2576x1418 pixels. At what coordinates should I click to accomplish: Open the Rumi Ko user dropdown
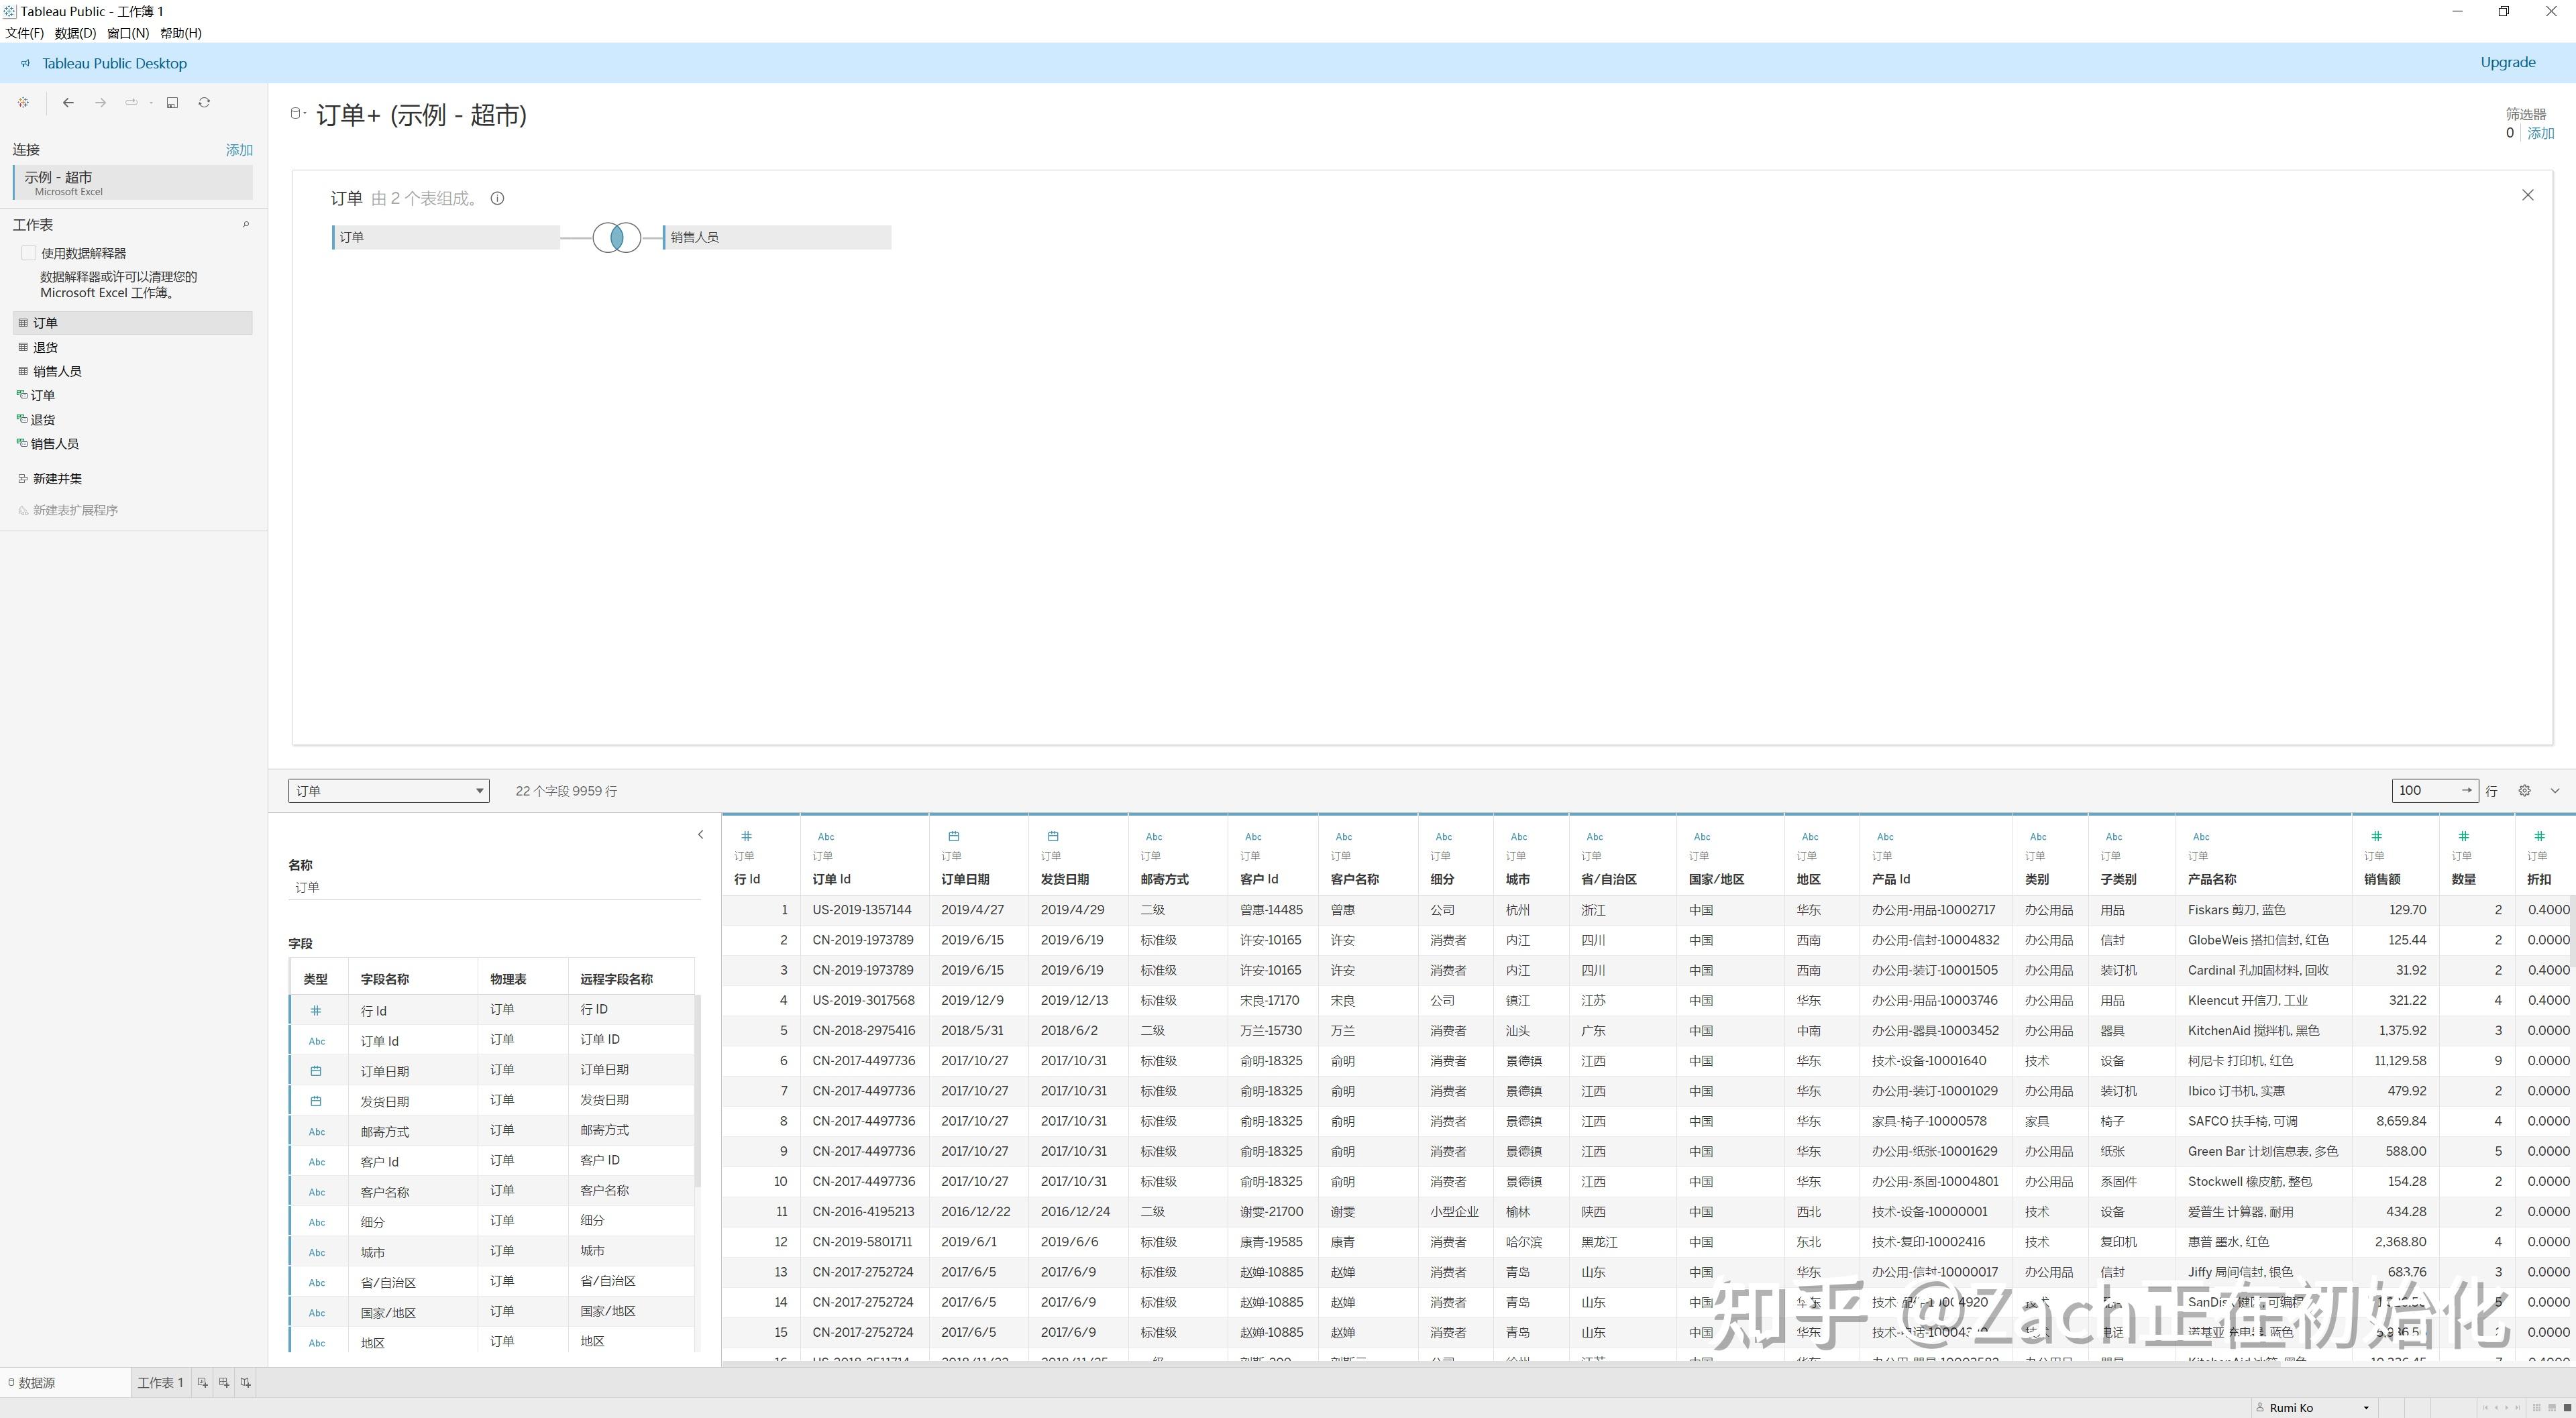(x=2365, y=1407)
